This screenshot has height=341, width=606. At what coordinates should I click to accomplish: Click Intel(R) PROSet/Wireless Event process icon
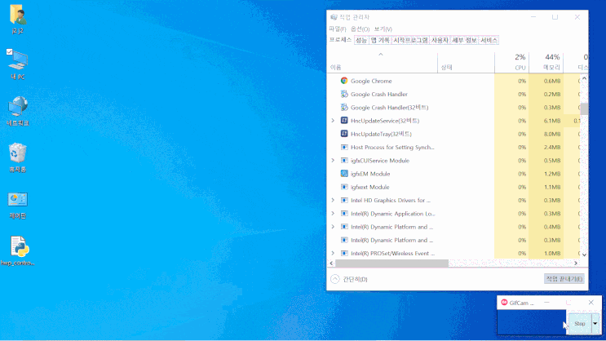tap(344, 253)
